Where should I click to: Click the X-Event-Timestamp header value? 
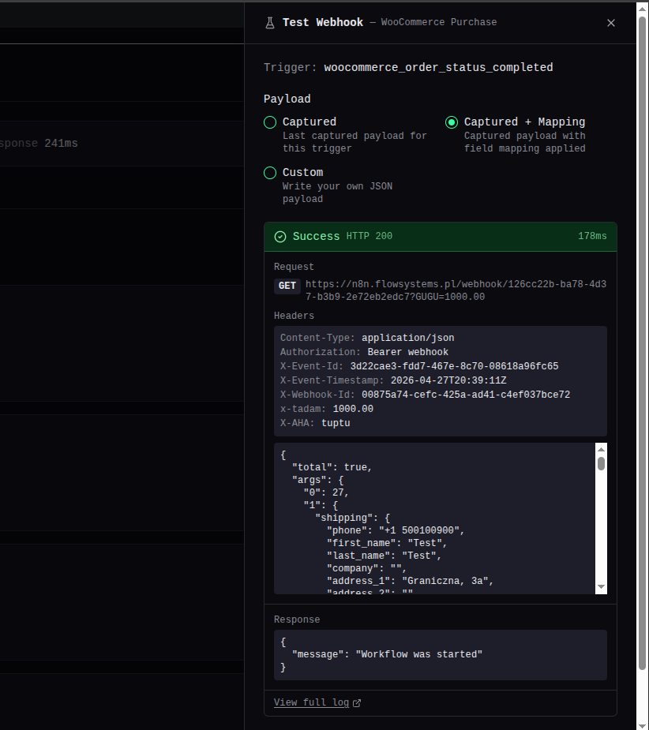pos(448,380)
